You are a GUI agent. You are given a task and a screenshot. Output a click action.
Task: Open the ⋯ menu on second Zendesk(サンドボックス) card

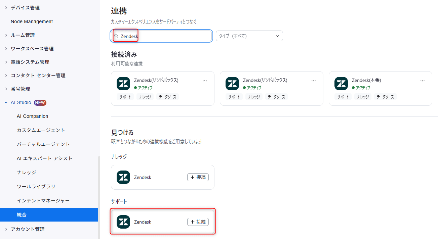pos(314,81)
